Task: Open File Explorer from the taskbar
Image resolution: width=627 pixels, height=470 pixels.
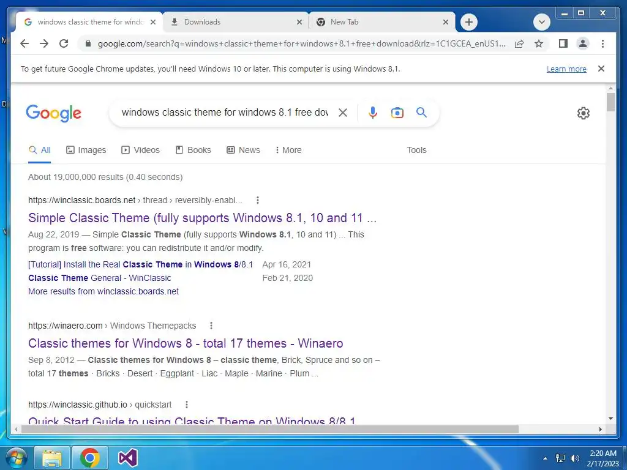Action: 52,458
